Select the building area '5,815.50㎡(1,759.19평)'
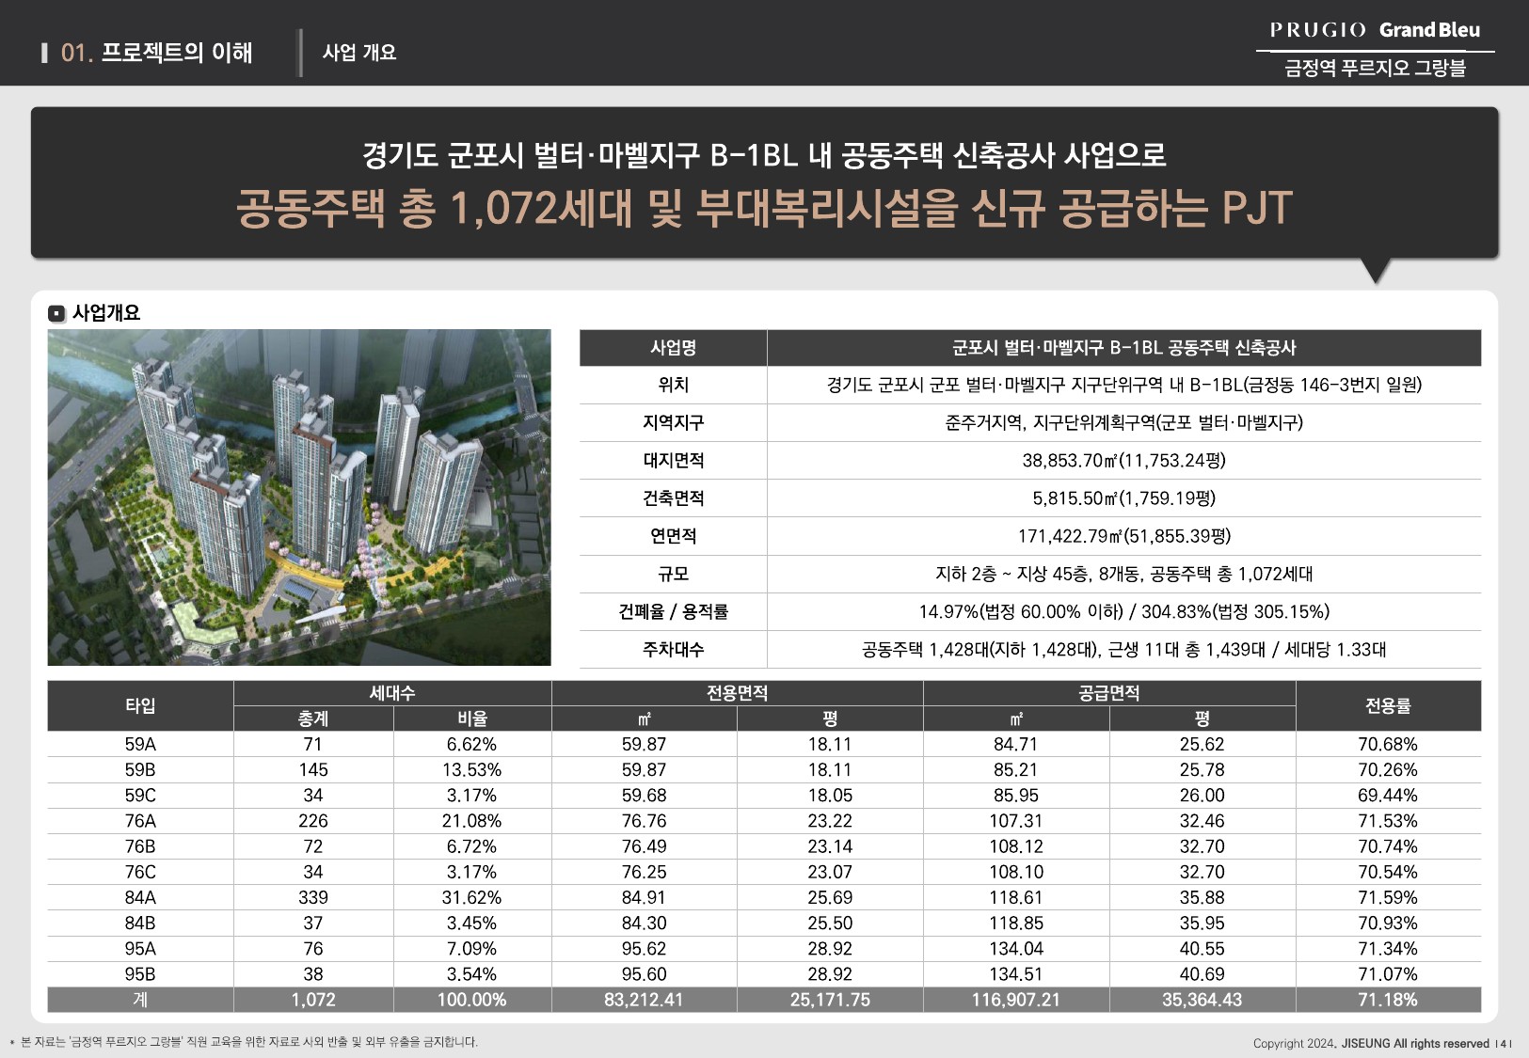1529x1058 pixels. point(1123,497)
